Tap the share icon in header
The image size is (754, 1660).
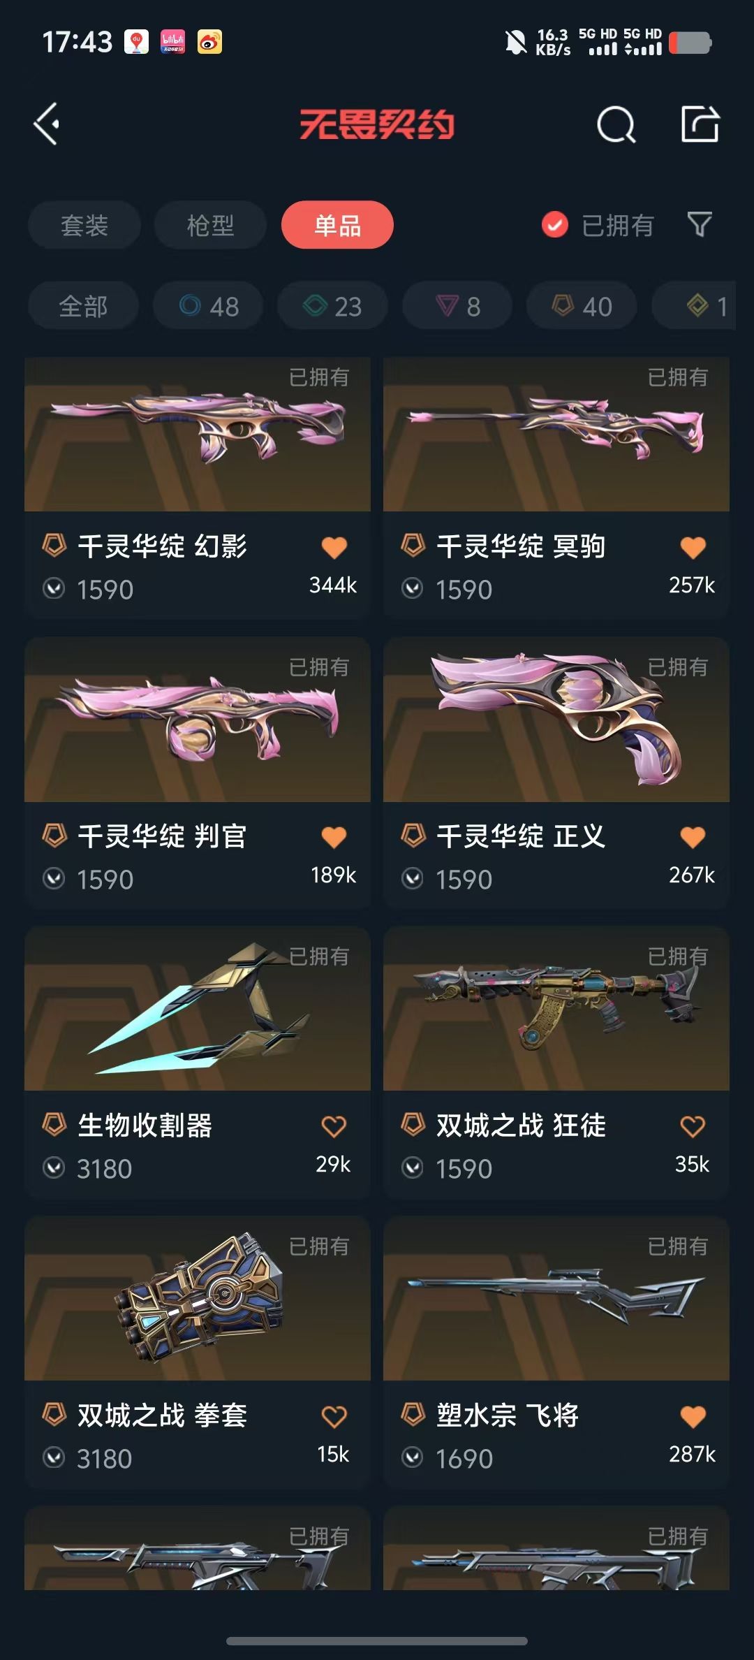[700, 124]
